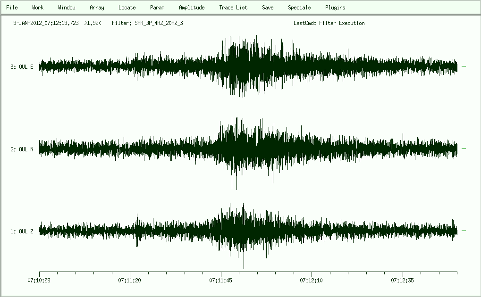Click the 07:11:20 time axis mark
Image resolution: width=481 pixels, height=297 pixels.
pyautogui.click(x=130, y=280)
